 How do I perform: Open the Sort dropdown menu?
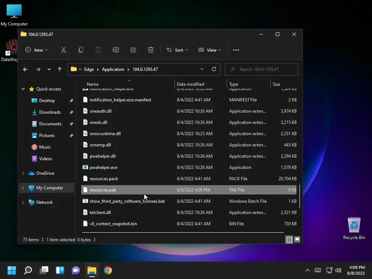coord(177,50)
